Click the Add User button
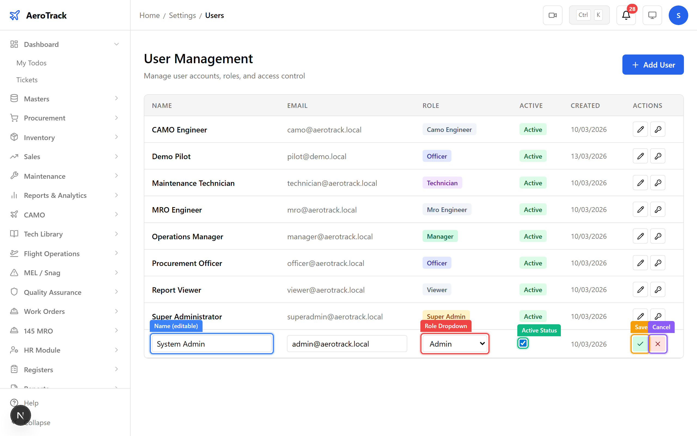697x436 pixels. pyautogui.click(x=653, y=65)
